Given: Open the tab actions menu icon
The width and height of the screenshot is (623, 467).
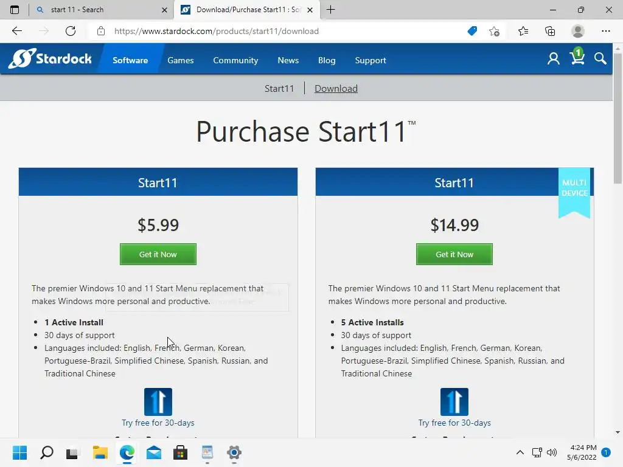Looking at the screenshot, I should (x=15, y=10).
